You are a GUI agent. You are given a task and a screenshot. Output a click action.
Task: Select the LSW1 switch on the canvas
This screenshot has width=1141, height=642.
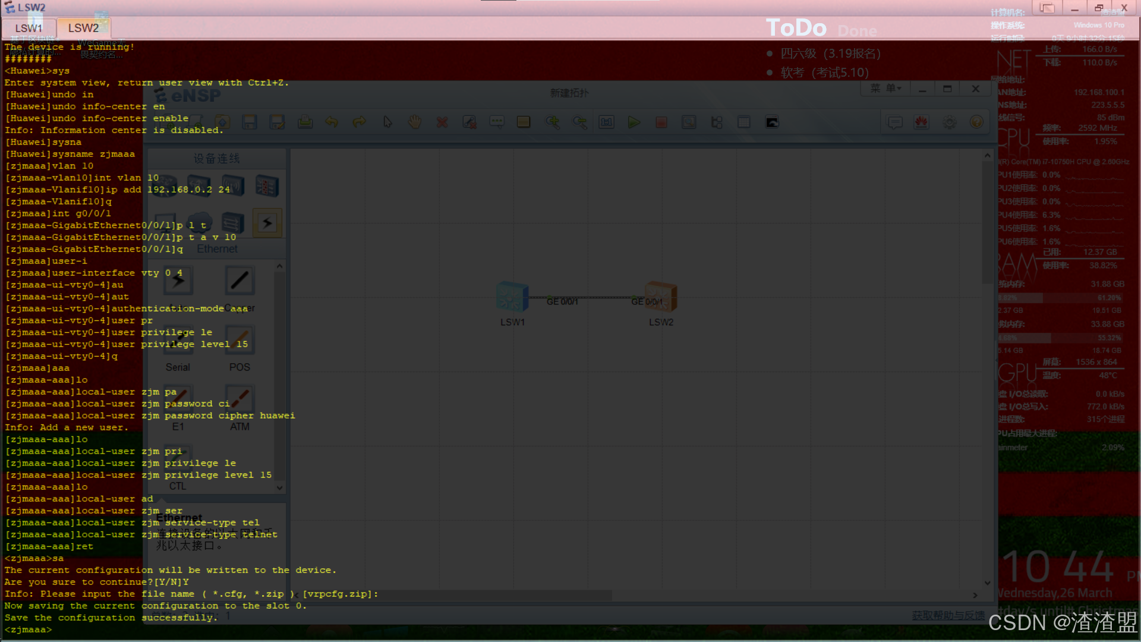click(512, 296)
